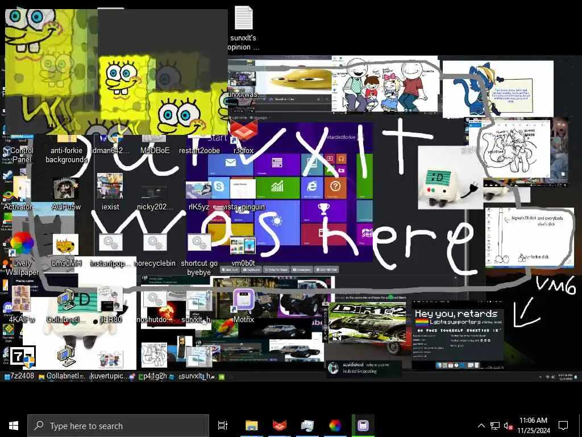This screenshot has width=582, height=437.
Task: Open the Windows Start menu
Action: (14, 426)
